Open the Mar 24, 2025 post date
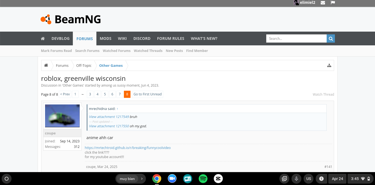This screenshot has height=185, width=375. click(107, 167)
